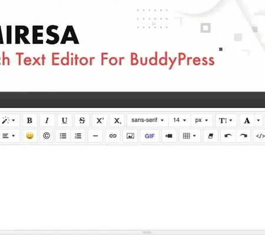Screen dimensions: 265x235
Task: Remove font style with eraser icon
Action: point(210,136)
